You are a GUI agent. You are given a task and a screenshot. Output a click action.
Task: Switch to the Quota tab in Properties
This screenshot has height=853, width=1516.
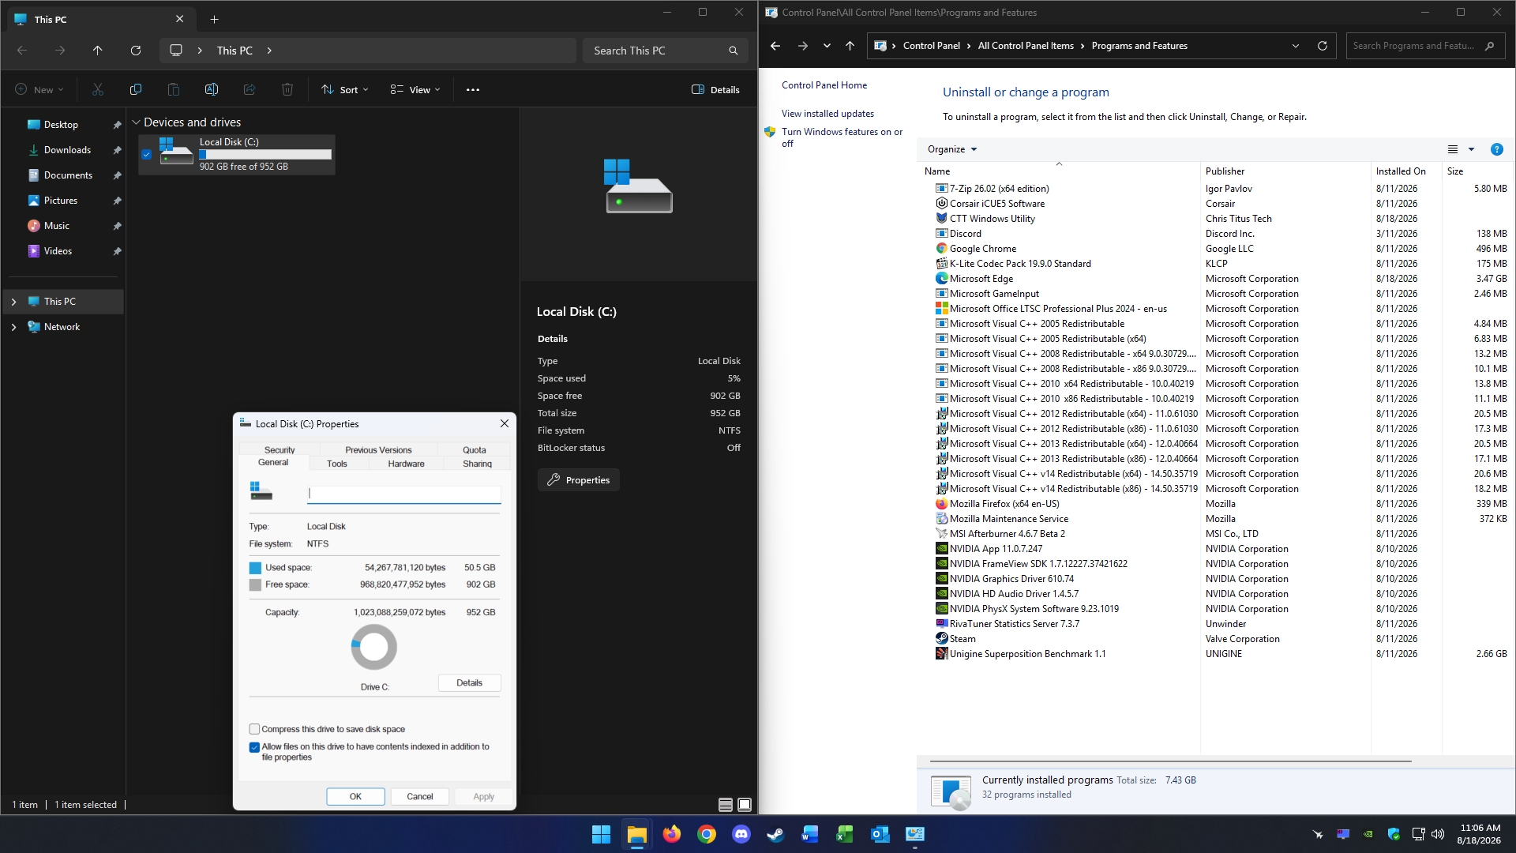(x=475, y=450)
